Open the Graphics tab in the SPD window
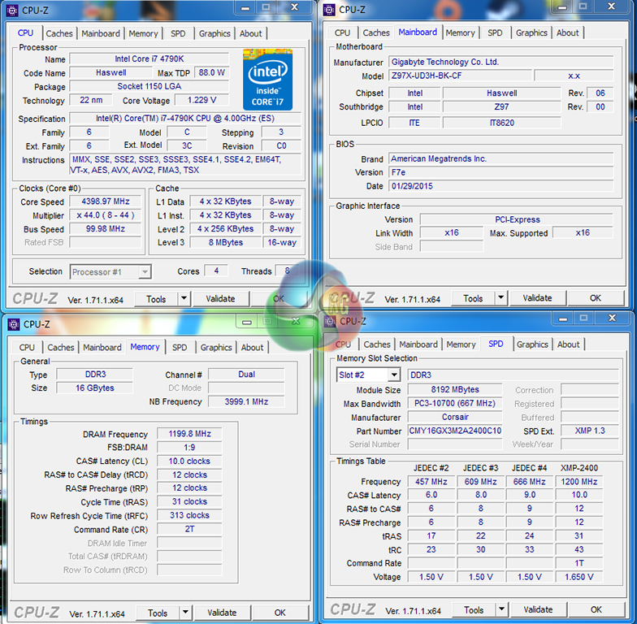Image resolution: width=637 pixels, height=624 pixels. tap(532, 344)
